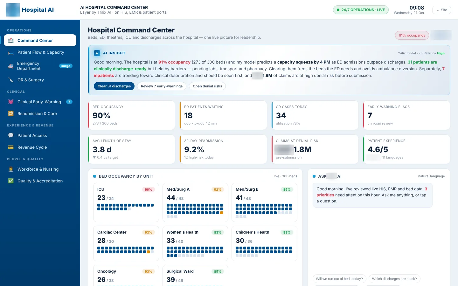Click the Readmission & Care loop icon
The height and width of the screenshot is (286, 458).
pyautogui.click(x=11, y=114)
